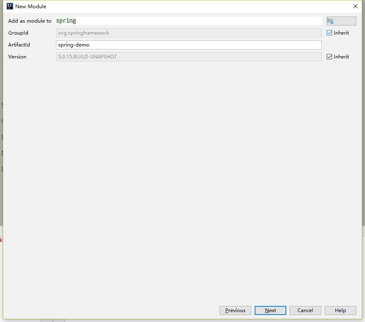This screenshot has width=365, height=322.
Task: Close the New Module dialog window
Action: click(x=355, y=6)
